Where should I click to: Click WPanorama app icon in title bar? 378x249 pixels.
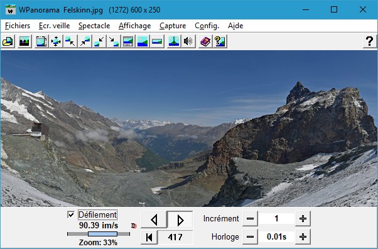coord(11,9)
